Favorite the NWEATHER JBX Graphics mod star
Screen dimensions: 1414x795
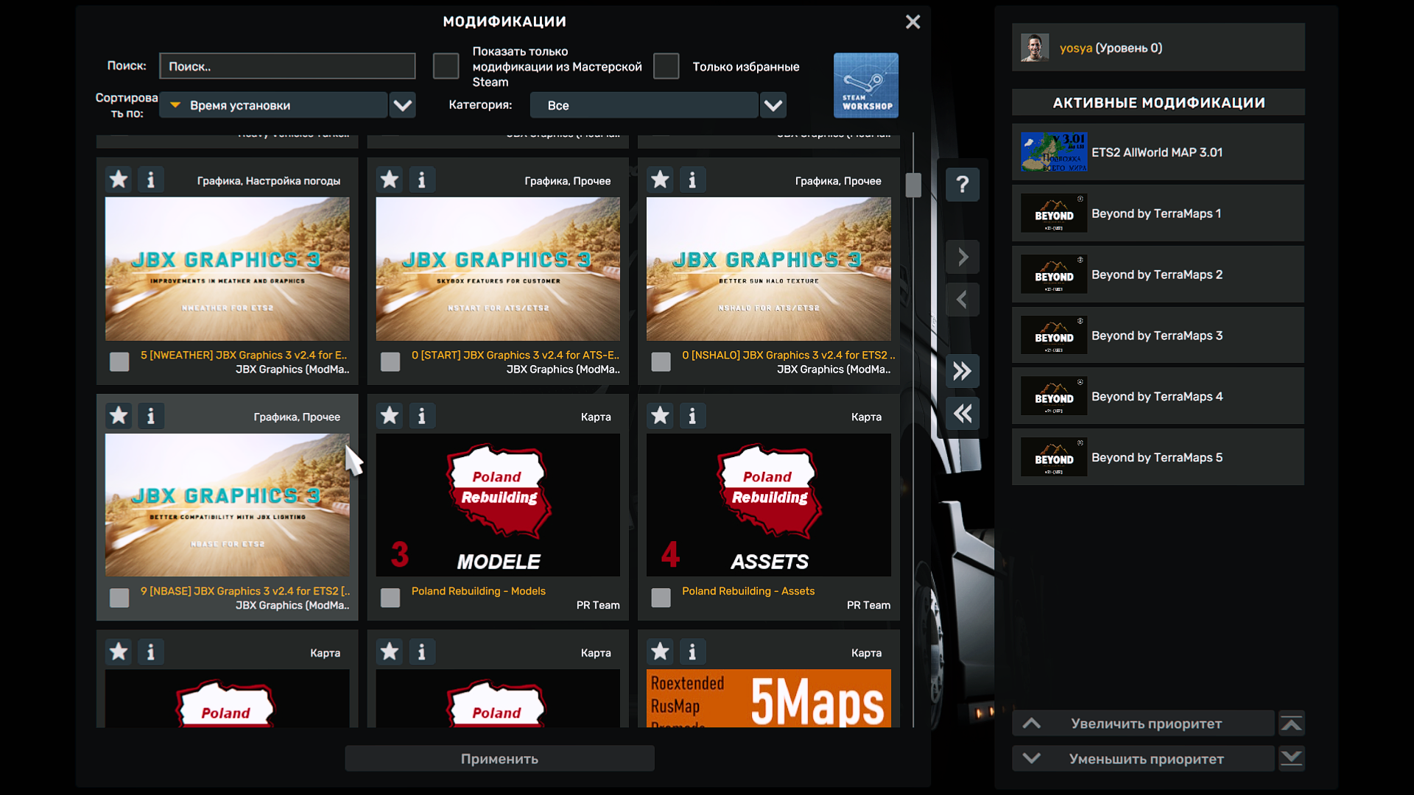pyautogui.click(x=119, y=180)
